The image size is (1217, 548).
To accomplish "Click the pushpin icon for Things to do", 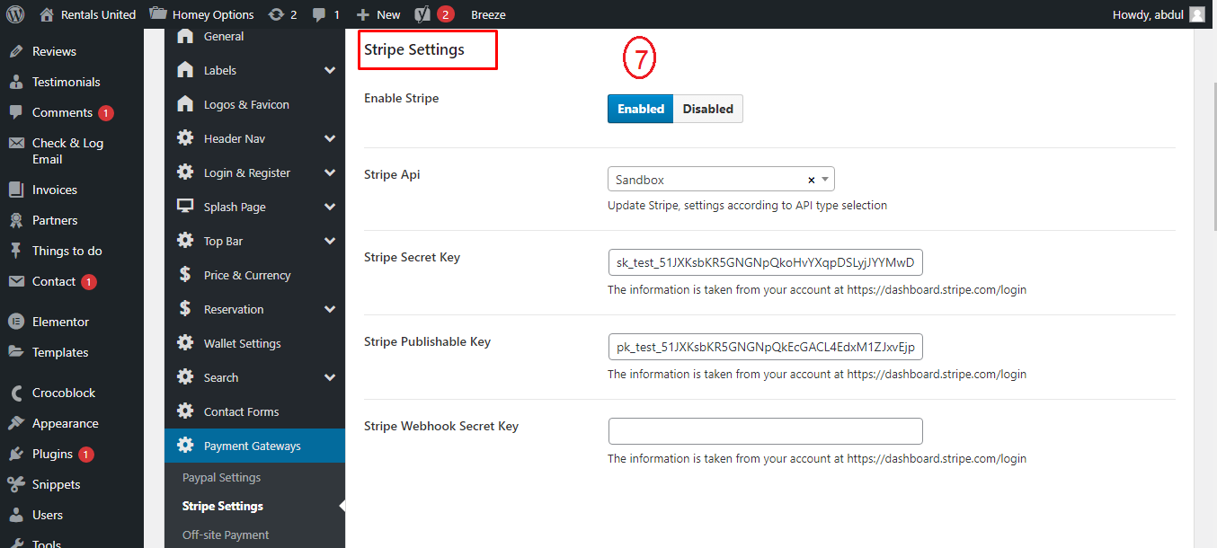I will click(x=16, y=251).
